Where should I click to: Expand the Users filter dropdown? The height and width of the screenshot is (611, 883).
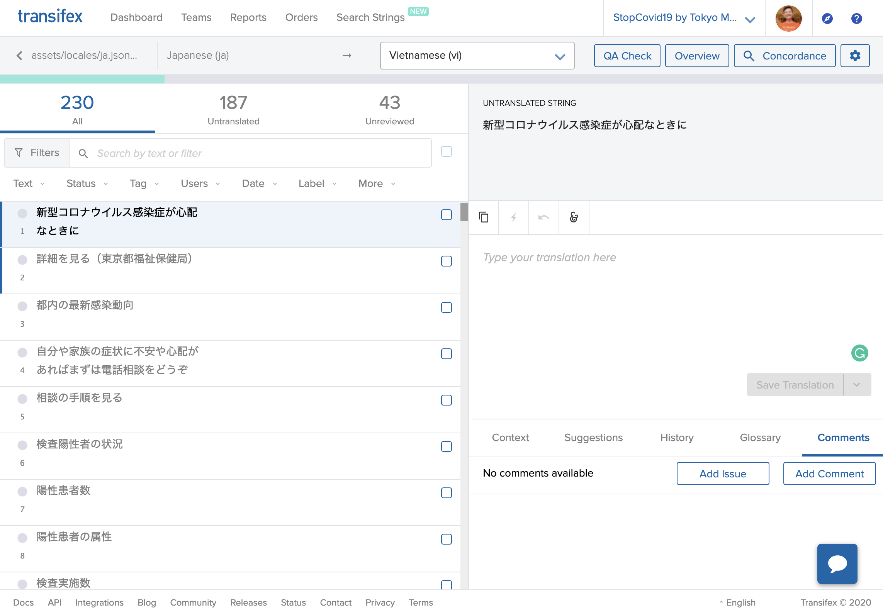(x=200, y=183)
